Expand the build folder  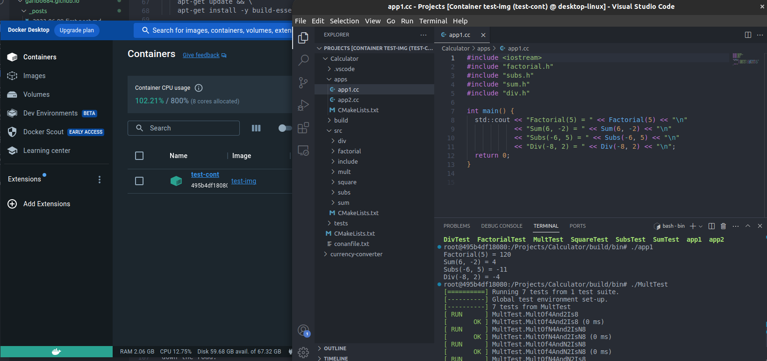pyautogui.click(x=341, y=120)
